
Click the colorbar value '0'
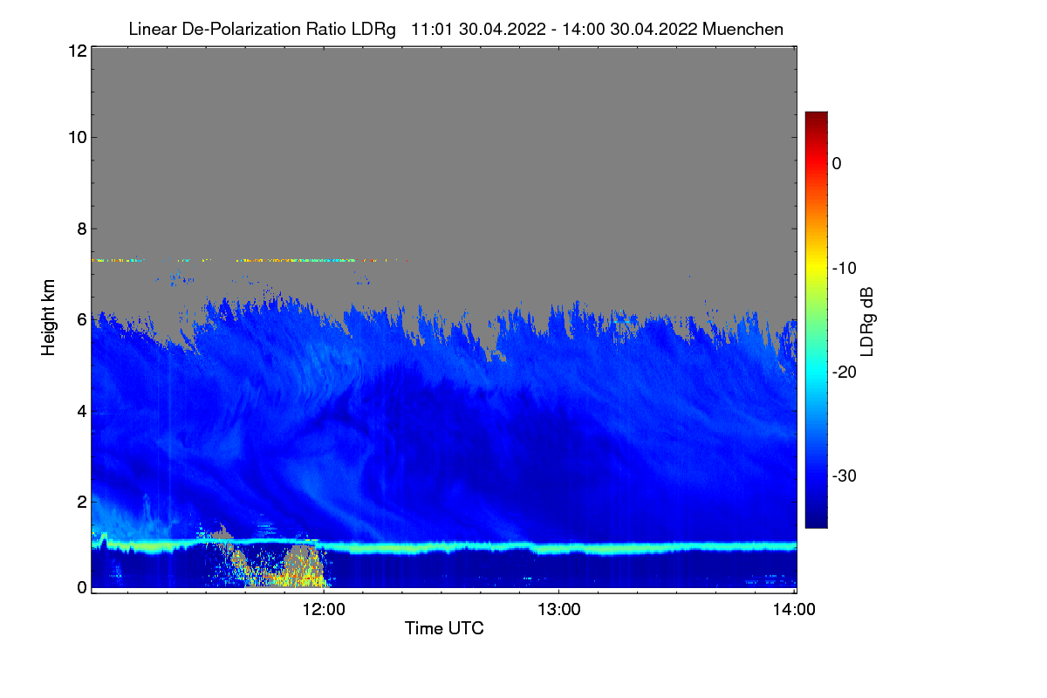coord(837,163)
